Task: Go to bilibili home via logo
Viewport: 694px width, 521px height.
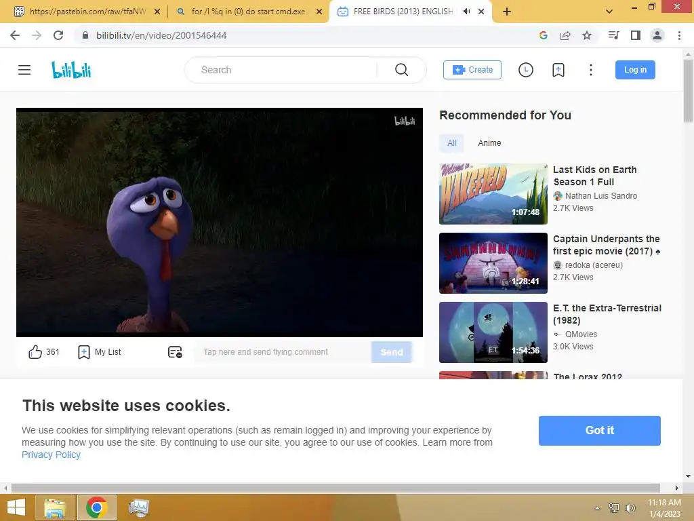Action: [x=71, y=70]
